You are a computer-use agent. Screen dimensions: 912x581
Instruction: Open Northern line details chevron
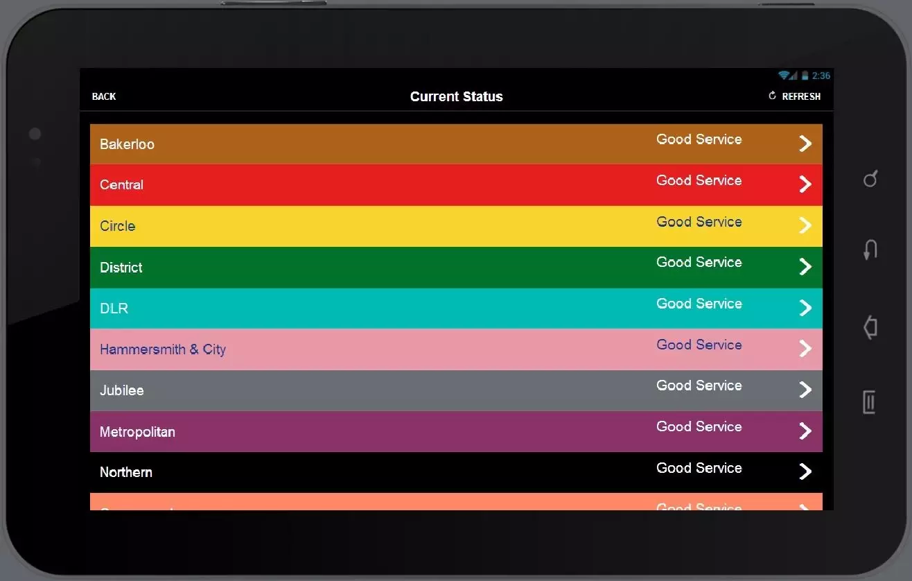click(805, 471)
